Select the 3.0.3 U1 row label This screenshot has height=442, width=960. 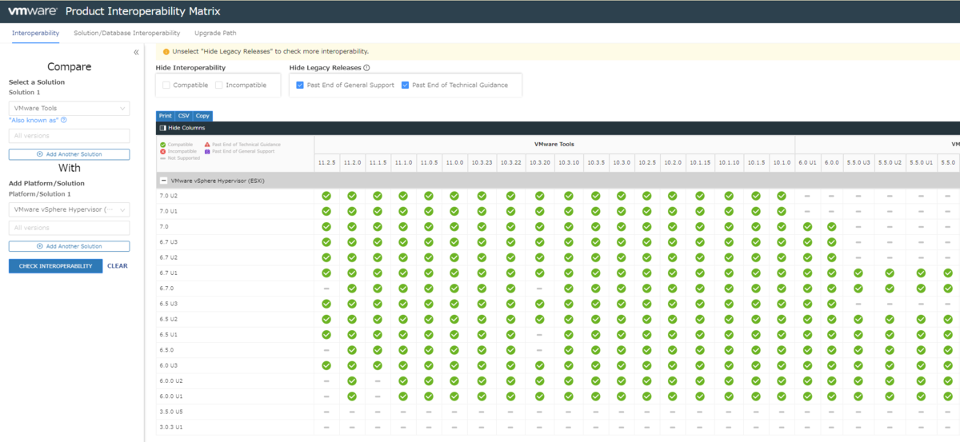point(171,428)
